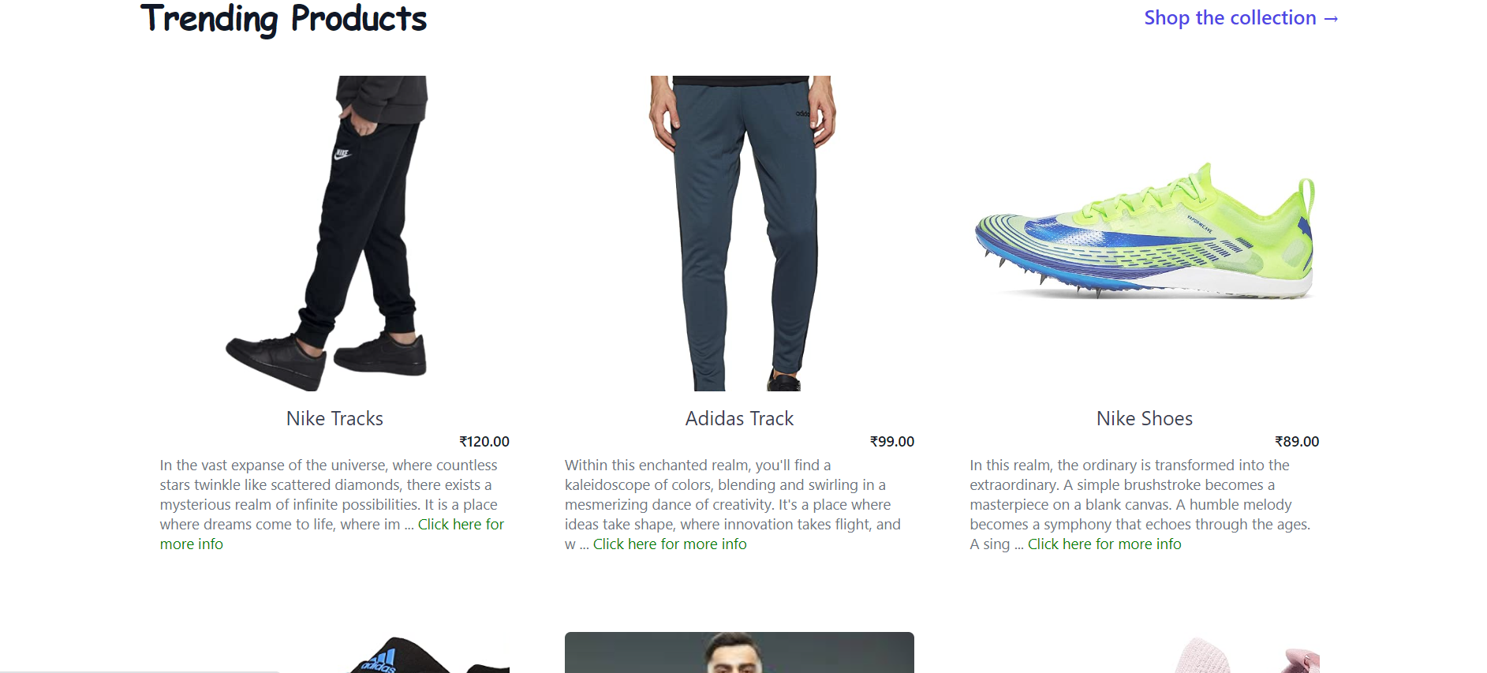This screenshot has height=673, width=1487.
Task: Select the Adidas Track product title
Action: point(739,418)
